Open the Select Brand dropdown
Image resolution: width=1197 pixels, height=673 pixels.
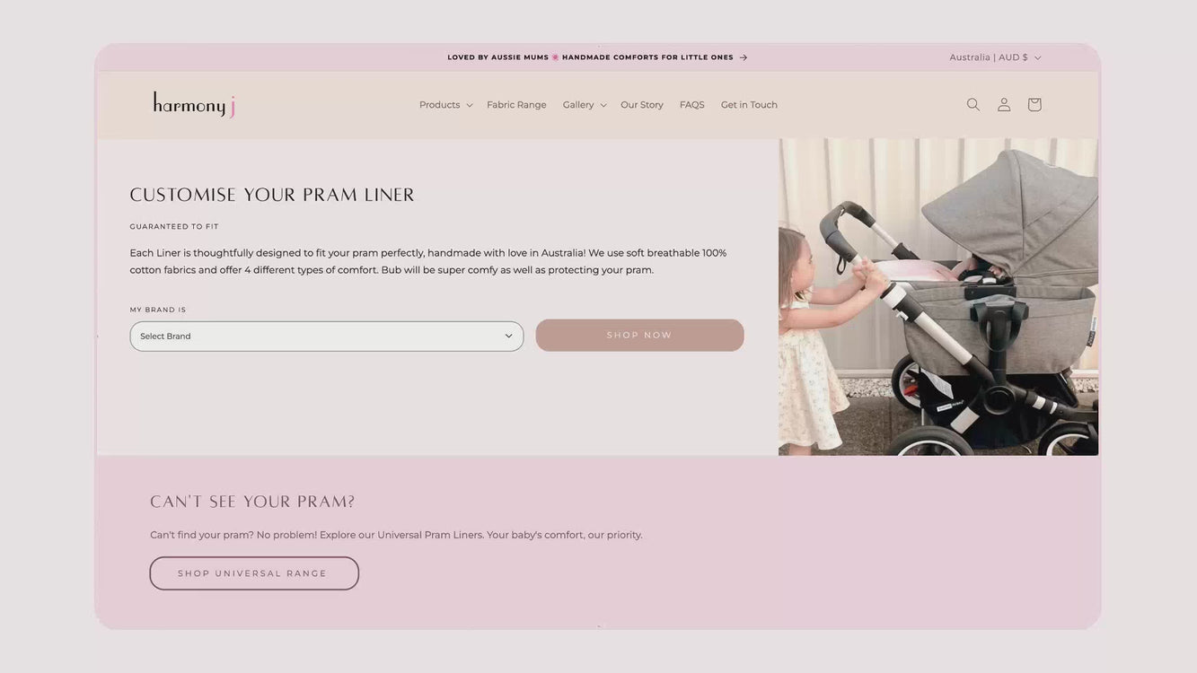tap(327, 336)
